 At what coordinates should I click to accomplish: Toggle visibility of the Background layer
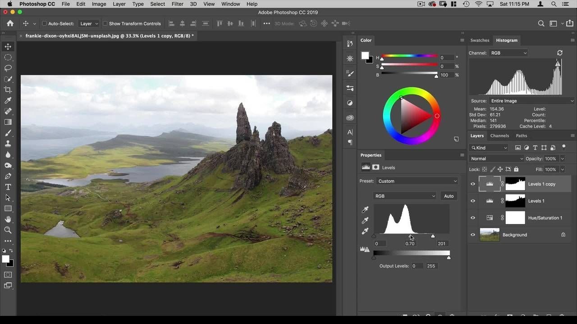tap(473, 235)
